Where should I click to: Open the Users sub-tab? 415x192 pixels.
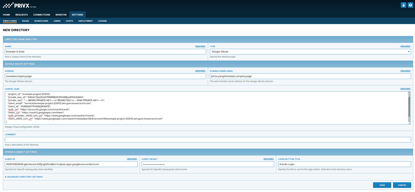[57, 21]
